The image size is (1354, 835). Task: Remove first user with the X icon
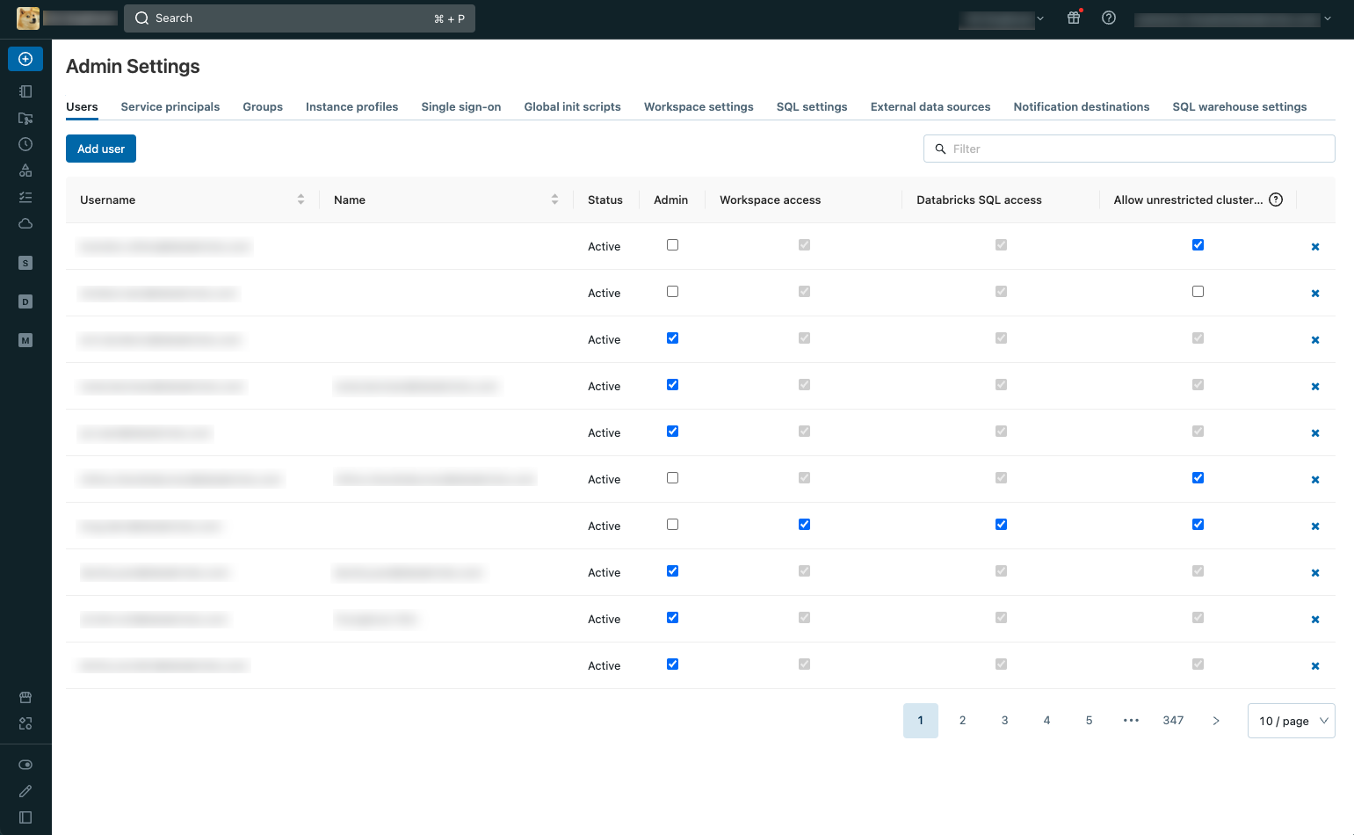[x=1315, y=247]
